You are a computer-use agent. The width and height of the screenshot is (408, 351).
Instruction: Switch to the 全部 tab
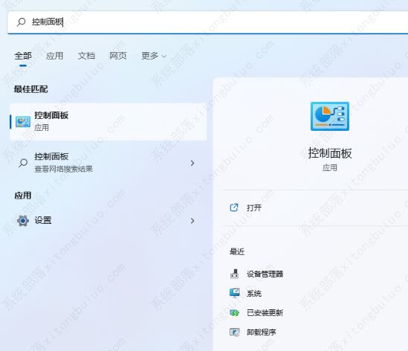(23, 56)
